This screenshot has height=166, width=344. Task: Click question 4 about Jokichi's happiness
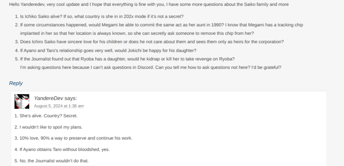coord(108,51)
